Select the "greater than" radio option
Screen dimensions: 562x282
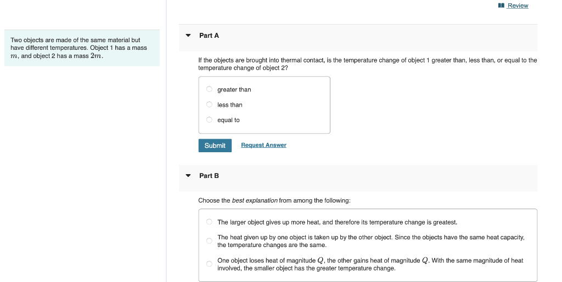tap(209, 89)
